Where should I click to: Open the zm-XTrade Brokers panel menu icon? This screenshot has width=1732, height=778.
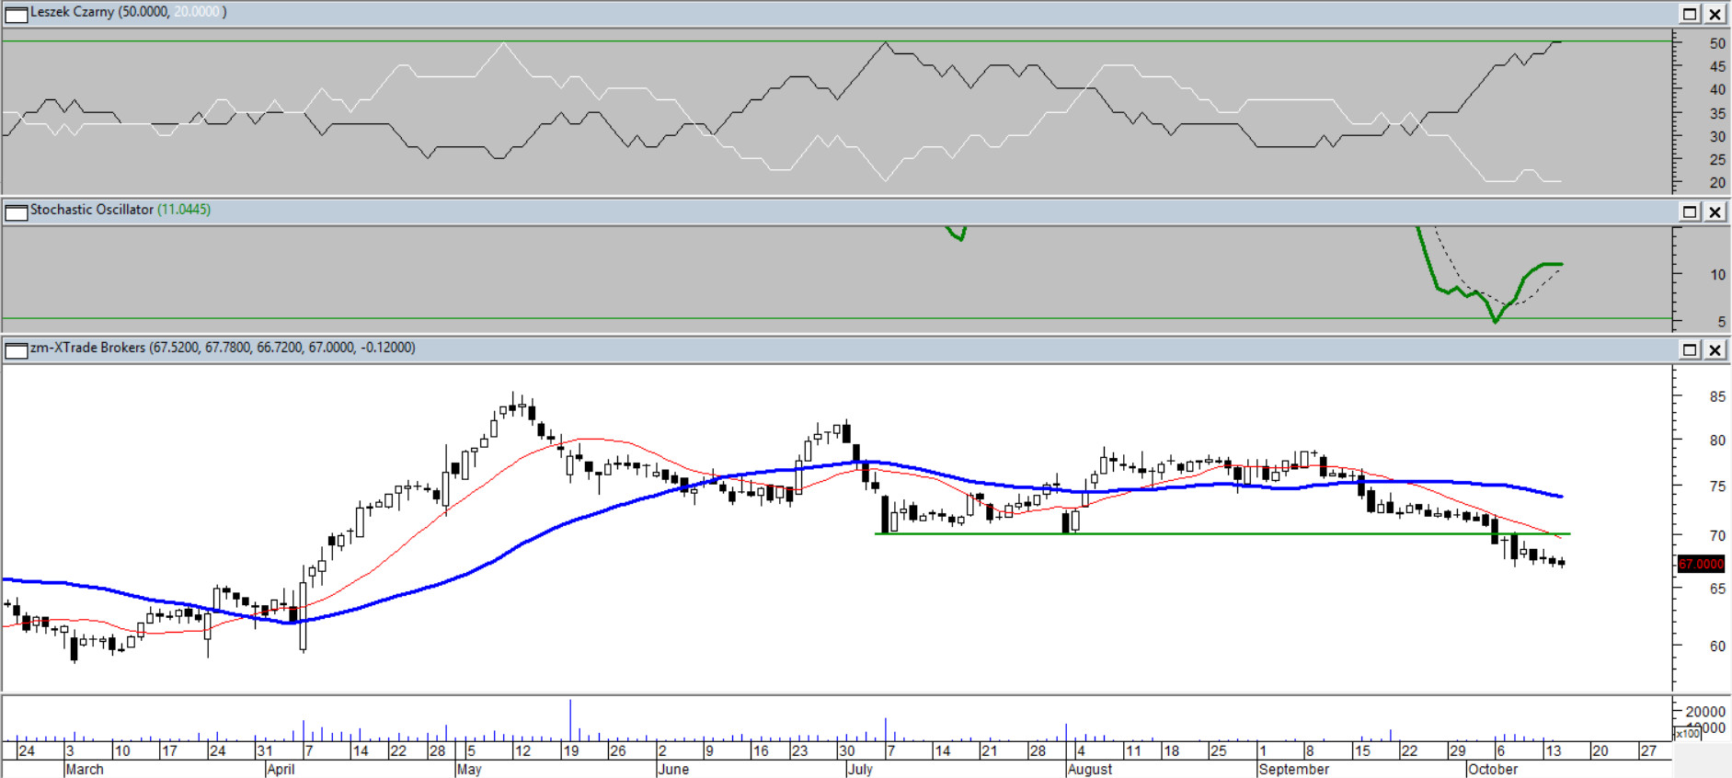[x=16, y=350]
